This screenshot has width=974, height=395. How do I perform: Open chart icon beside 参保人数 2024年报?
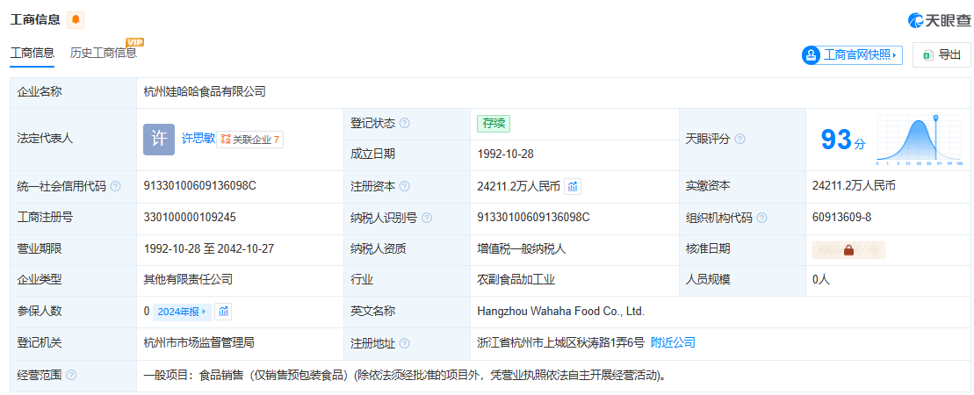click(x=223, y=312)
